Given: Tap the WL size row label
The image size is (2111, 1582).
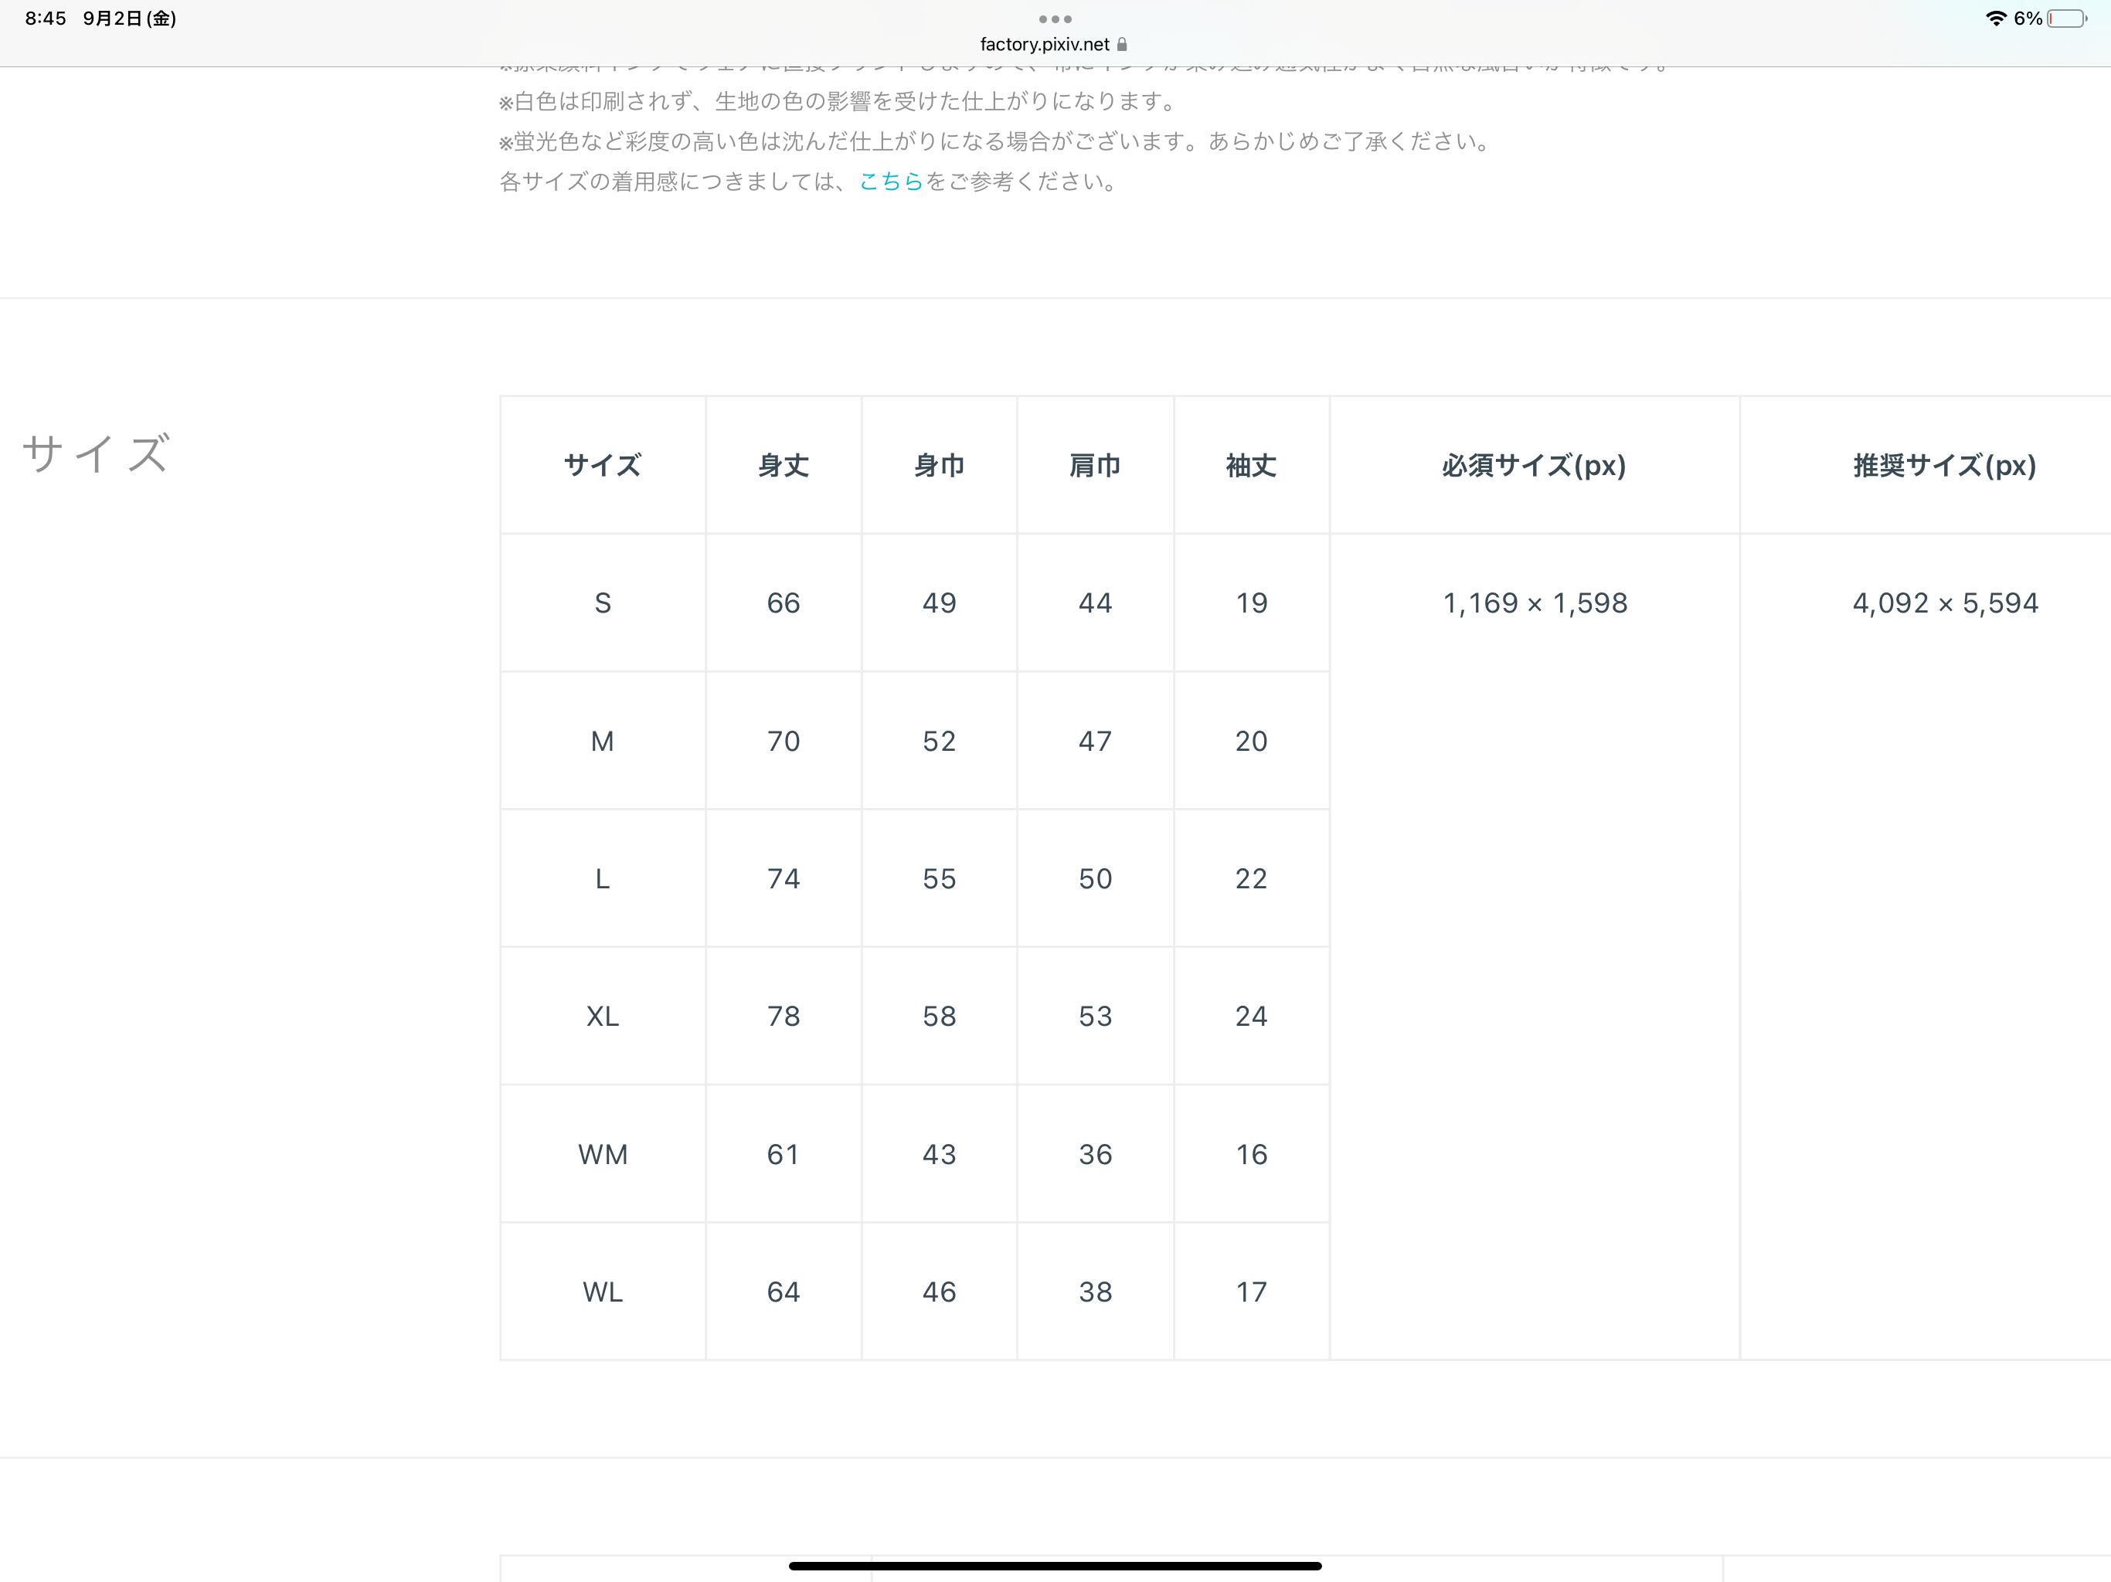Looking at the screenshot, I should (x=602, y=1292).
